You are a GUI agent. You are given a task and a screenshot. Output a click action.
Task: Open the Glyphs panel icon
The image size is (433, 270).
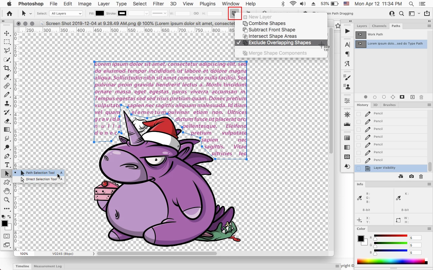347,63
